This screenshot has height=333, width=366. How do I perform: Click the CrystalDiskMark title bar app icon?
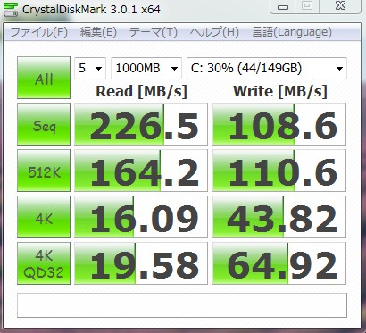(x=11, y=9)
